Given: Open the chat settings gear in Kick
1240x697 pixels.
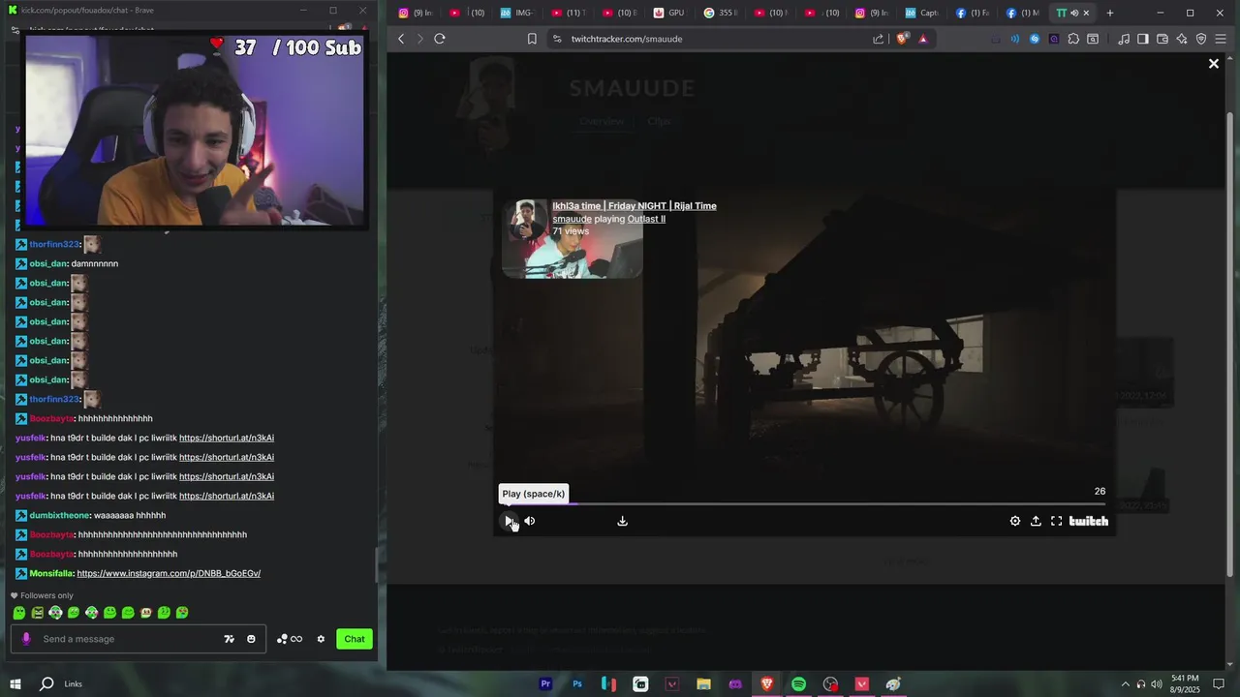Looking at the screenshot, I should (321, 639).
